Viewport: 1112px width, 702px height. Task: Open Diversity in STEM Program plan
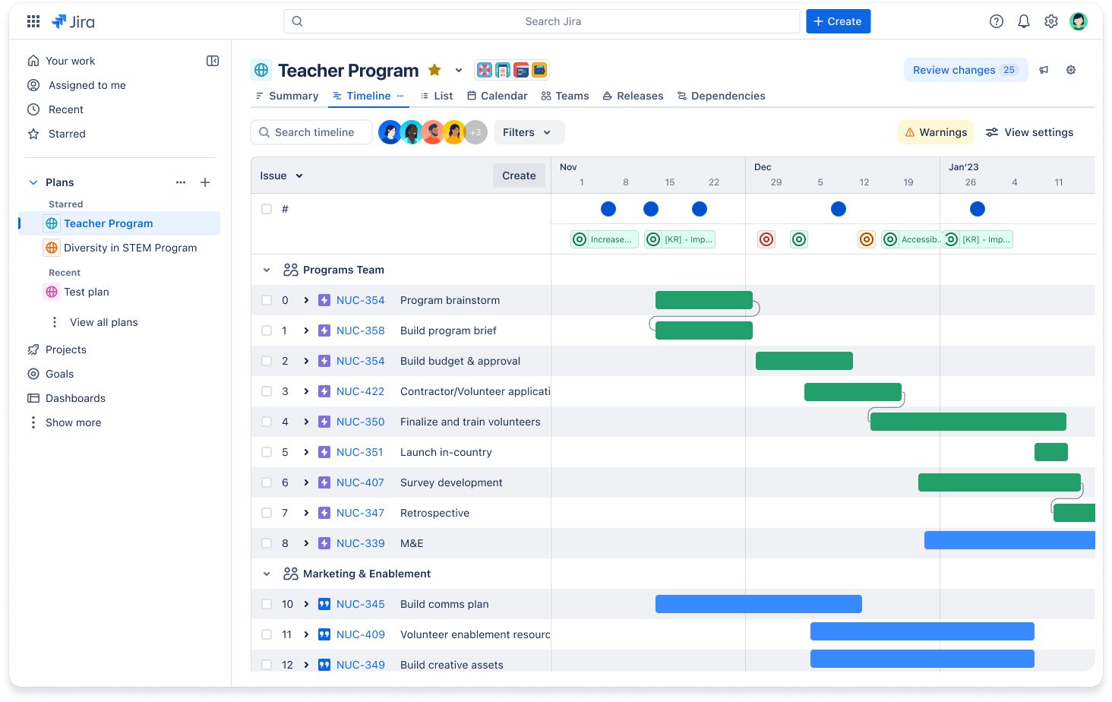(x=130, y=248)
